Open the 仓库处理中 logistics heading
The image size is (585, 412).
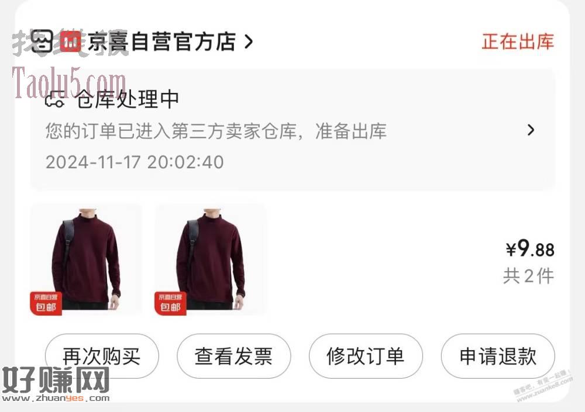(128, 99)
